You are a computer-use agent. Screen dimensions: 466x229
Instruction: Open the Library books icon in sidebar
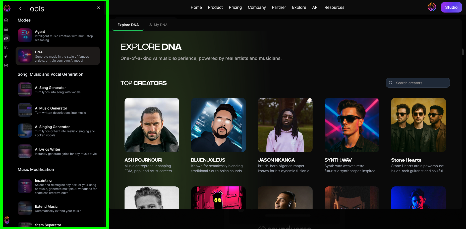pyautogui.click(x=6, y=47)
